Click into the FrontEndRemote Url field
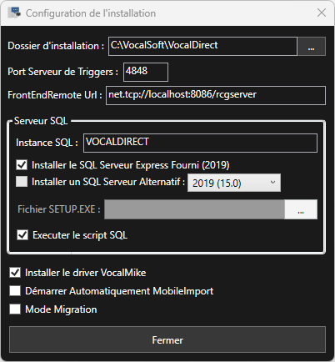The width and height of the screenshot is (335, 362). (216, 96)
